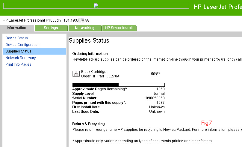Click Supply Level value Normal
The width and height of the screenshot is (242, 147).
click(x=158, y=94)
